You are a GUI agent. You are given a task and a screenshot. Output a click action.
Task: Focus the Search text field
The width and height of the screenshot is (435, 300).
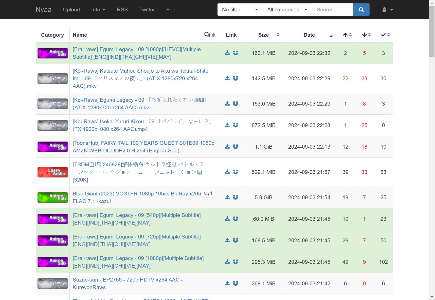pyautogui.click(x=332, y=10)
